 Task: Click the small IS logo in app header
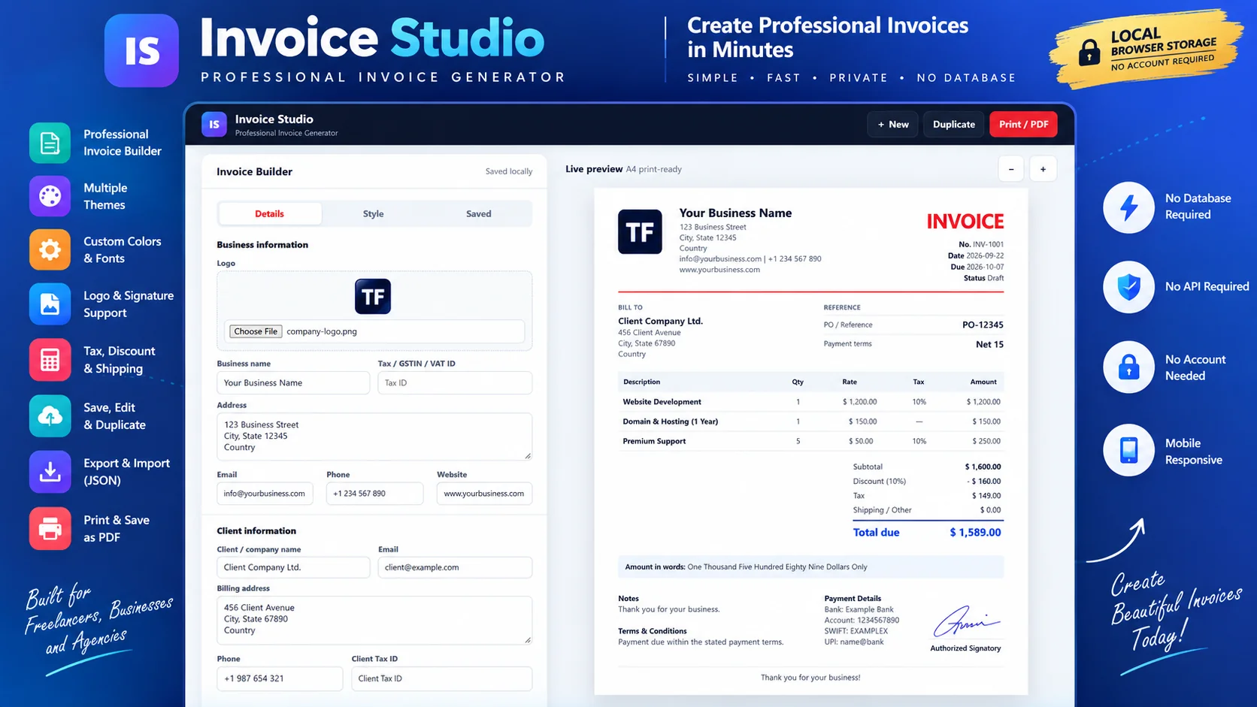tap(214, 125)
